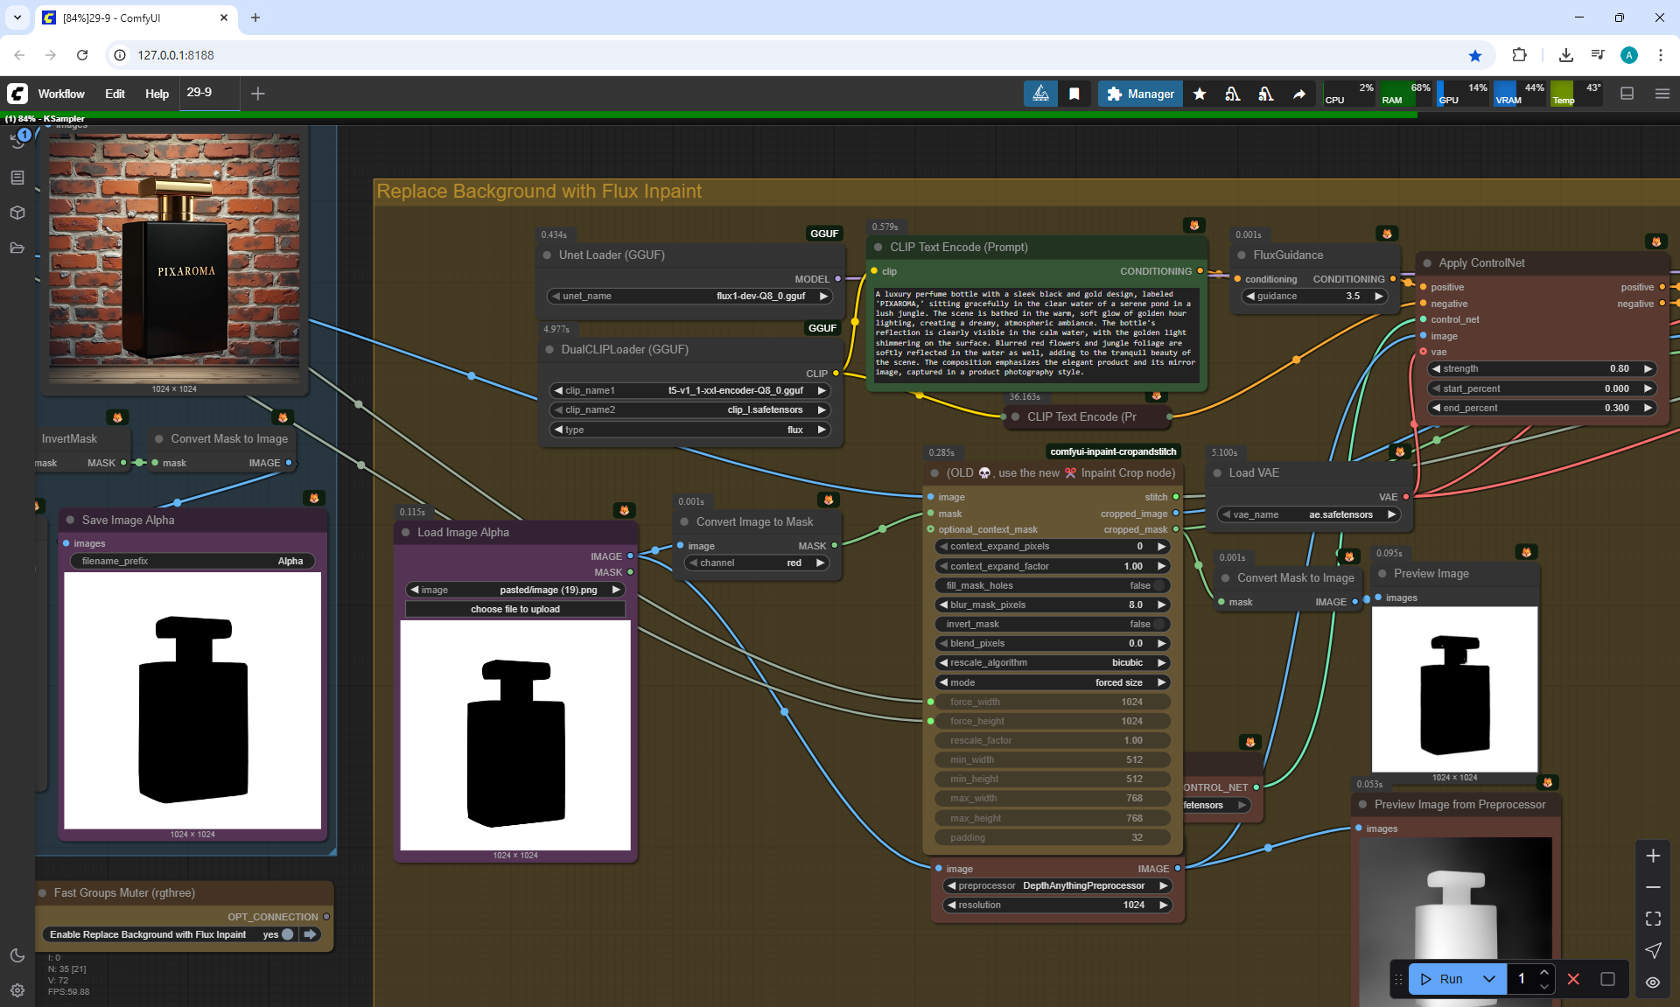Open the Workflow menu
The image size is (1680, 1007).
(61, 94)
